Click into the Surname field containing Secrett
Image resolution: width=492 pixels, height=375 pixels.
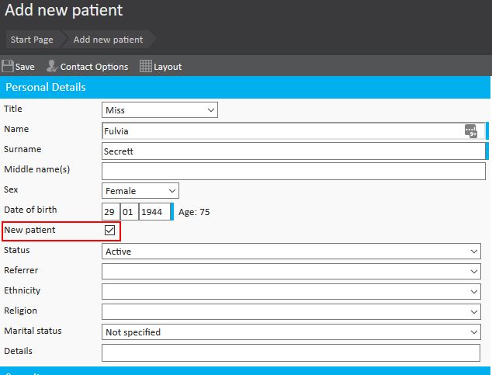point(293,151)
